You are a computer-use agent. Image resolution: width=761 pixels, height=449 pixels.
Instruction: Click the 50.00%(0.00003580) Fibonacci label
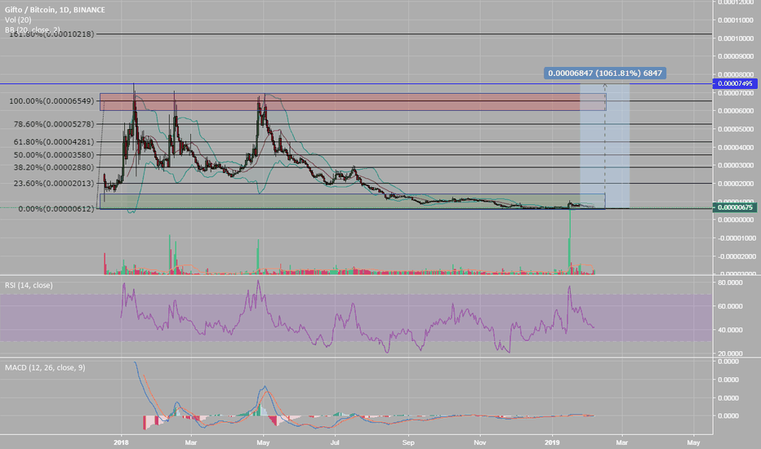[x=54, y=155]
